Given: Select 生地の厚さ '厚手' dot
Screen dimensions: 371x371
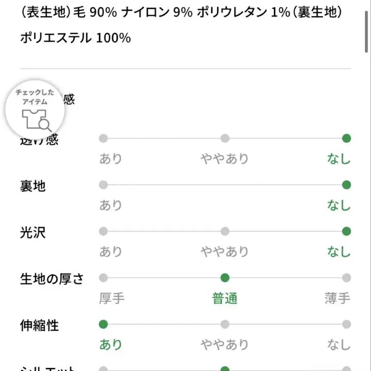Looking at the screenshot, I should pos(103,278).
